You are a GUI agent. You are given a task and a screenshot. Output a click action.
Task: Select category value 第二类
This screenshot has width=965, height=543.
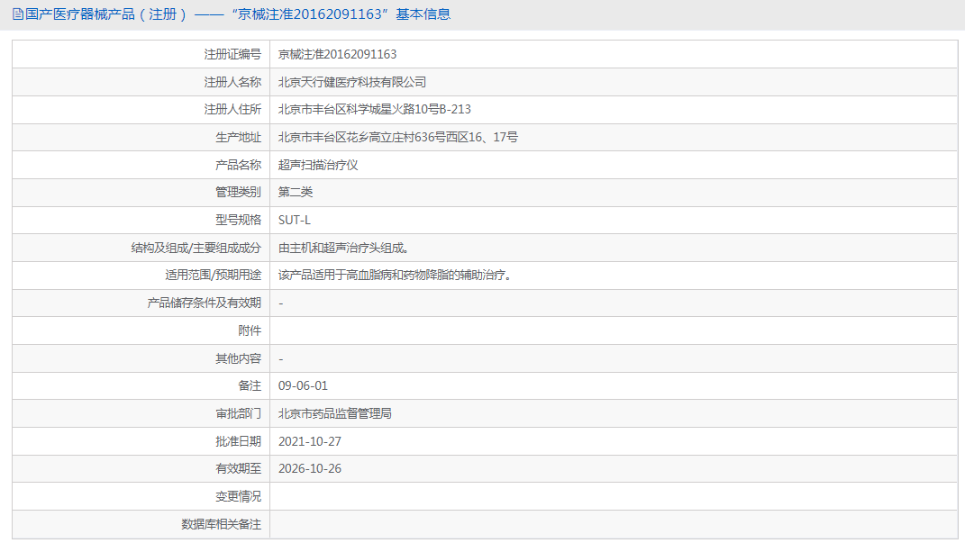click(x=296, y=193)
